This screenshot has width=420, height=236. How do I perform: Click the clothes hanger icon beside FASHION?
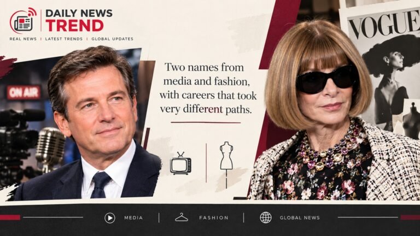[182, 217]
